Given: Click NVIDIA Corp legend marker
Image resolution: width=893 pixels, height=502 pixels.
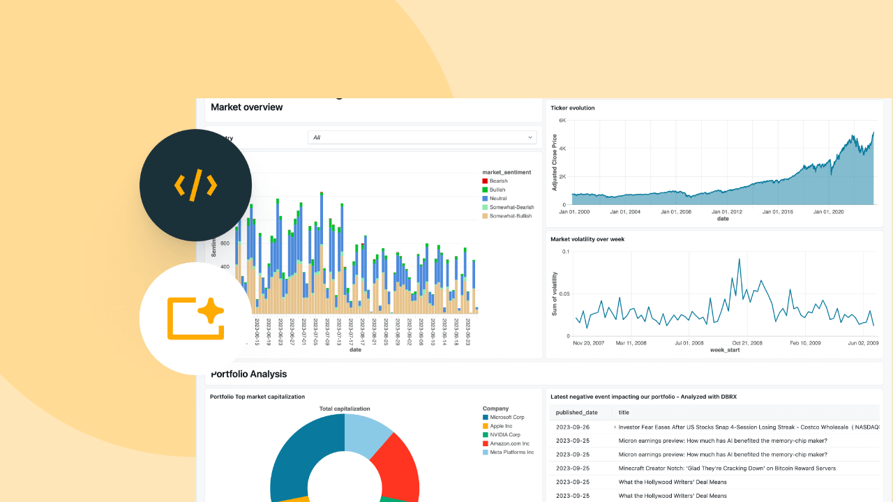Looking at the screenshot, I should (x=486, y=434).
